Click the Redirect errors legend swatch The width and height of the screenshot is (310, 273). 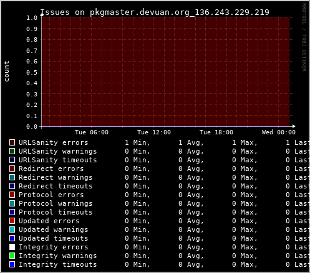click(x=12, y=169)
